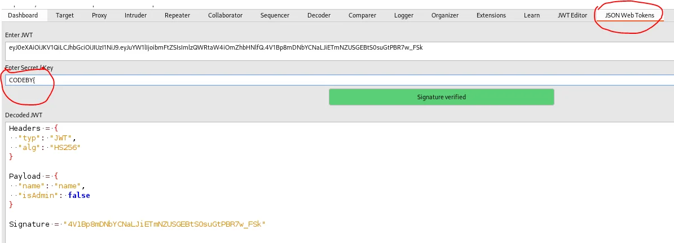Screen dimensions: 674x243
Task: Open the Extensions tab
Action: 491,15
